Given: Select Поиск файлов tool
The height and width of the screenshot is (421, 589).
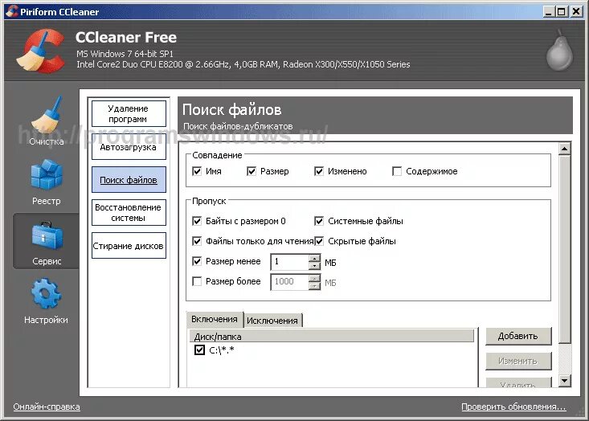Looking at the screenshot, I should pos(129,180).
